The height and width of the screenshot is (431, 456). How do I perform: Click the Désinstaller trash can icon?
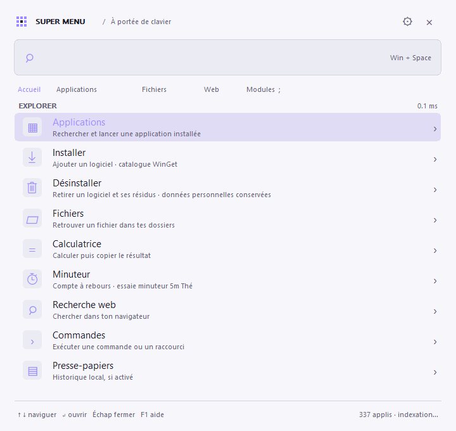(32, 188)
